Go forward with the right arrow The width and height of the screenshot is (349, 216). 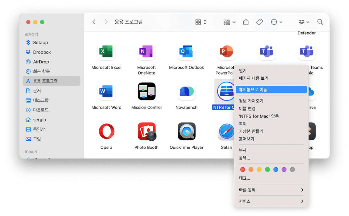[106, 22]
